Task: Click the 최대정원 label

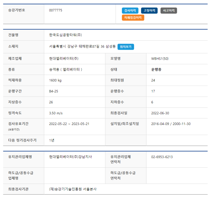Action: 117,80
